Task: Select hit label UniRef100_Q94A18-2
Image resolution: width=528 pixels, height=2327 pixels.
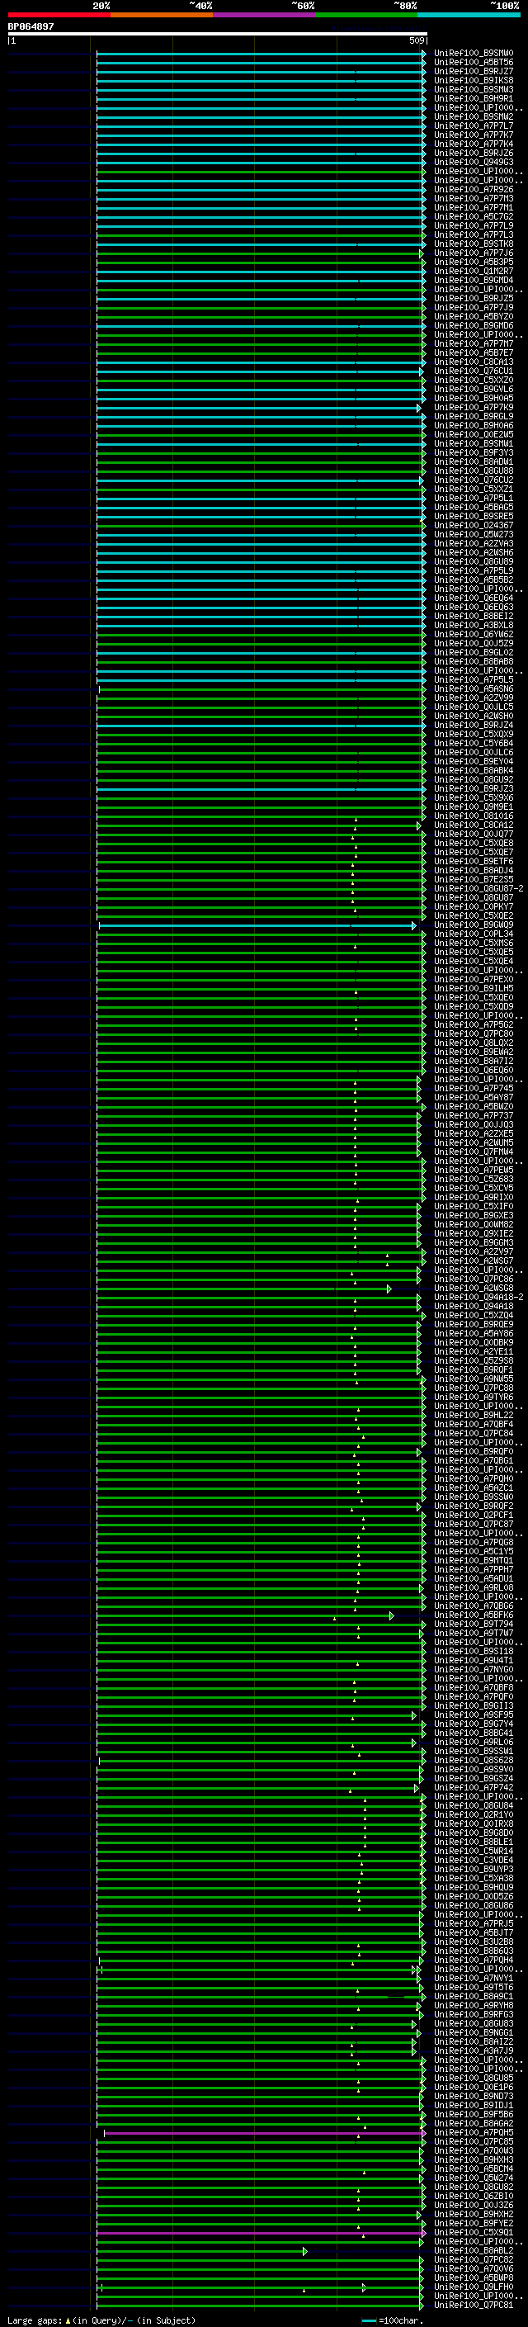Action: point(478,1297)
